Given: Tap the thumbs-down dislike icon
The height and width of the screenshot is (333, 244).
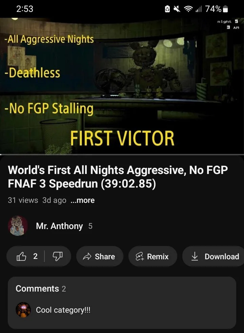Looking at the screenshot, I should point(57,256).
